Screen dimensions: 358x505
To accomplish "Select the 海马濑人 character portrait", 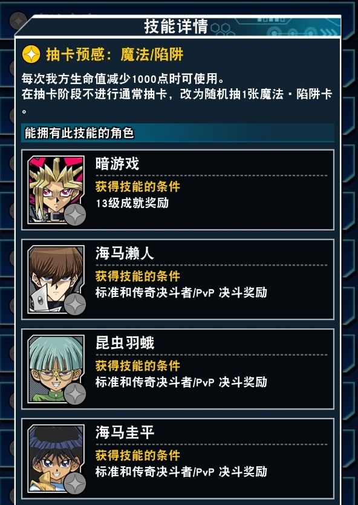I will click(56, 279).
